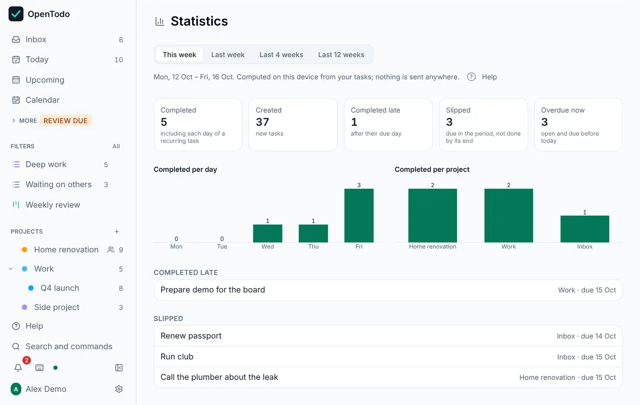640x405 pixels.
Task: Open Run club task
Action: [x=388, y=357]
